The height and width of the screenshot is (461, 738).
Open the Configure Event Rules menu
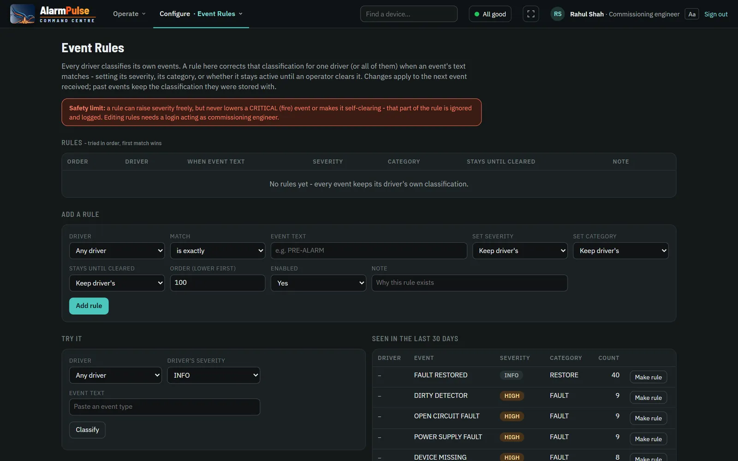pos(201,14)
